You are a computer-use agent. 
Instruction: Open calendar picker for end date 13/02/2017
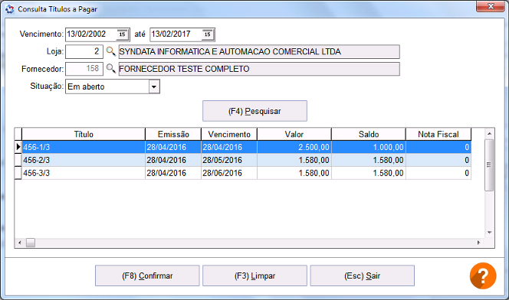point(208,34)
